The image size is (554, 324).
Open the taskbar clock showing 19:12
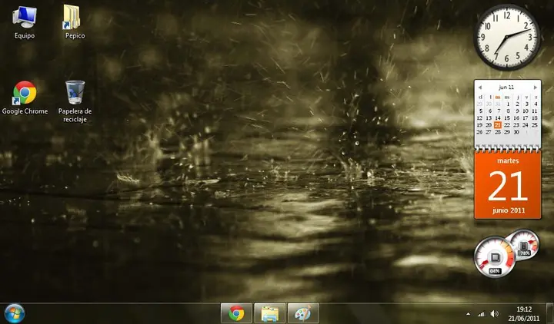(524, 313)
